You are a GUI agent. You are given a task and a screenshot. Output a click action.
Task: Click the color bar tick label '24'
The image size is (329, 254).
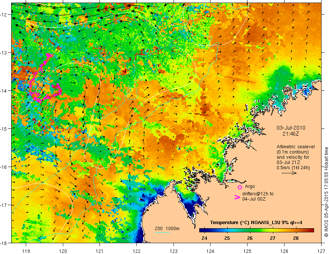click(x=204, y=238)
